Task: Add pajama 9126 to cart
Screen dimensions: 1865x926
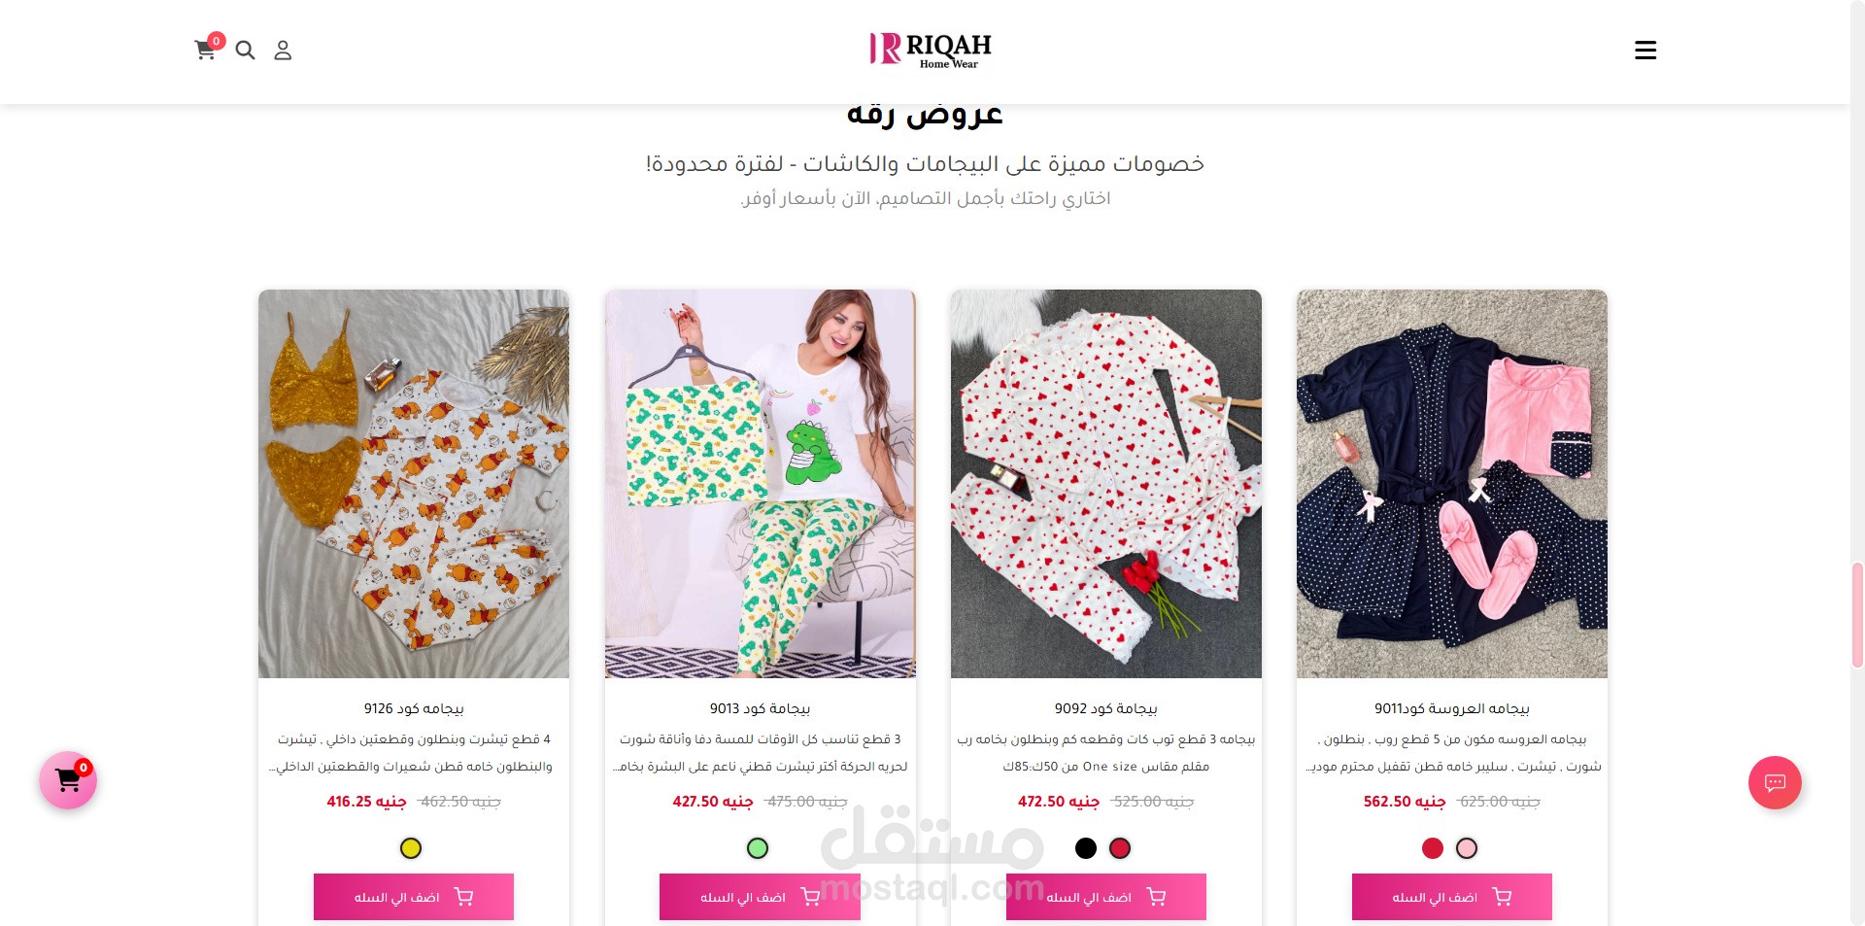Action: [x=414, y=897]
